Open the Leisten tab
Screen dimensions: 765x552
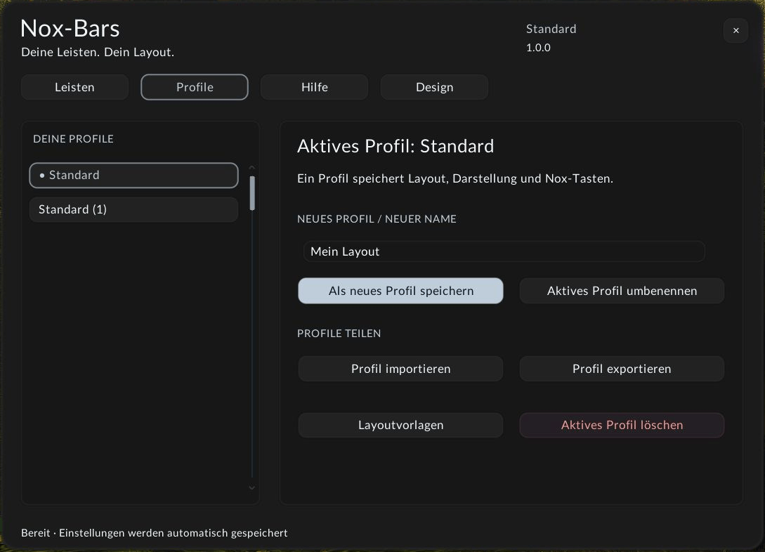74,87
